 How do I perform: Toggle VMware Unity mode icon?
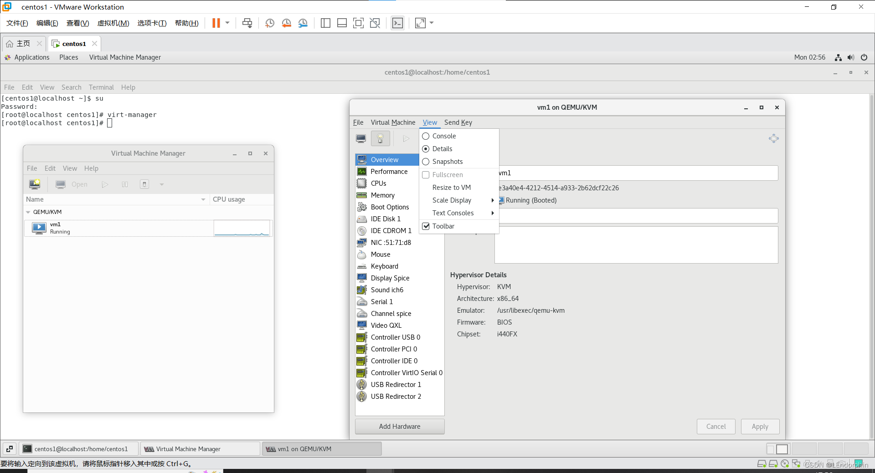click(375, 23)
